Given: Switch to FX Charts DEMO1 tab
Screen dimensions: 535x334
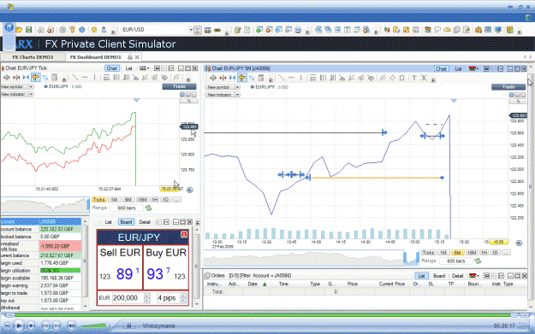Looking at the screenshot, I should [33, 57].
